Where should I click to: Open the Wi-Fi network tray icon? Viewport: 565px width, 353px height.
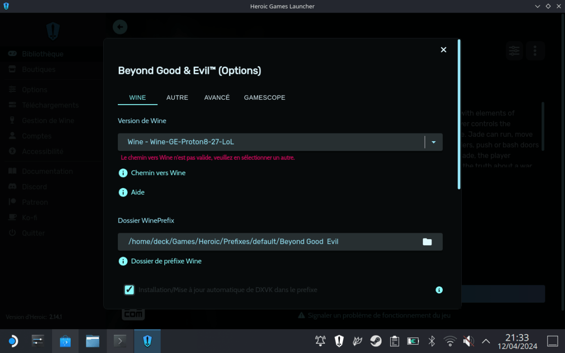click(x=450, y=341)
